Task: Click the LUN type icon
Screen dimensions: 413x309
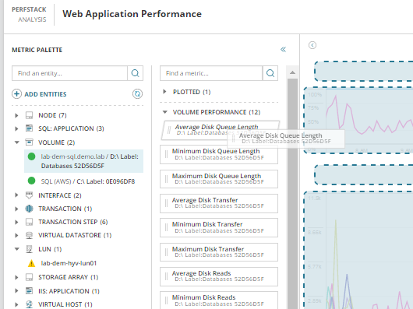Action: [x=29, y=249]
